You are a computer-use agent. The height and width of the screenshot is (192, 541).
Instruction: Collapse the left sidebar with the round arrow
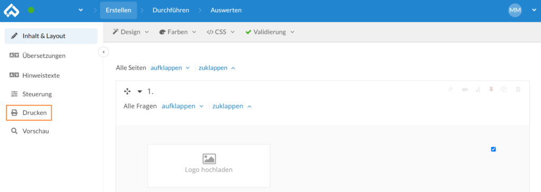[x=104, y=52]
